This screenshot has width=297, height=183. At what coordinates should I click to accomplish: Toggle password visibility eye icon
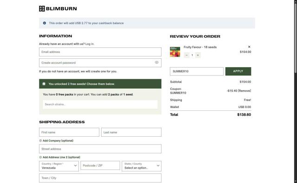pos(156,63)
